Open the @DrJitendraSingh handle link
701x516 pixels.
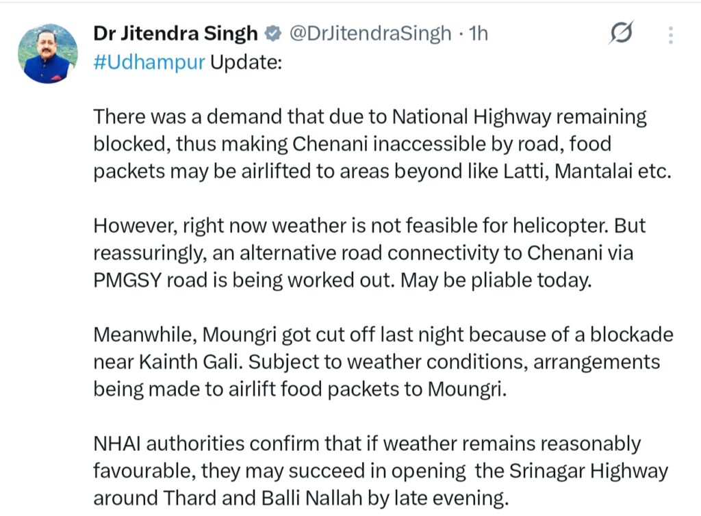(370, 34)
